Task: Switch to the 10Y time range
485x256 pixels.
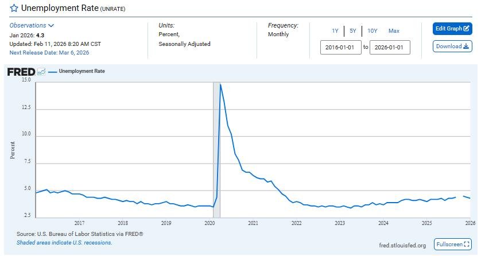Action: click(372, 31)
